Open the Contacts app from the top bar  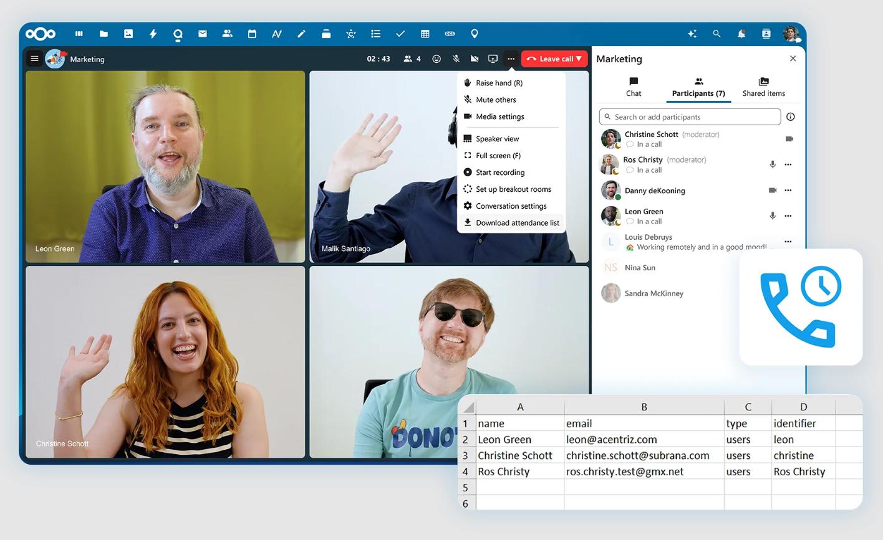pos(228,34)
